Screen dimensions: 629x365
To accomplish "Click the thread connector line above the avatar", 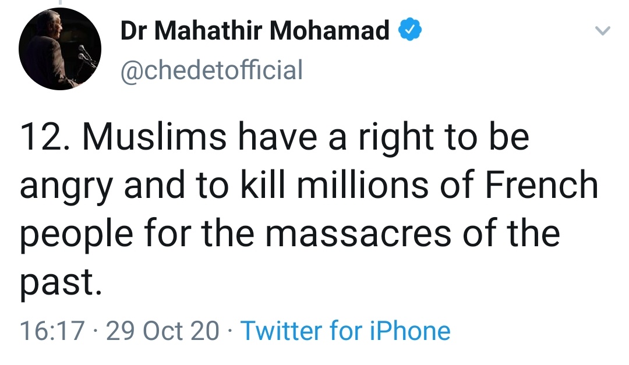I will pos(60,3).
